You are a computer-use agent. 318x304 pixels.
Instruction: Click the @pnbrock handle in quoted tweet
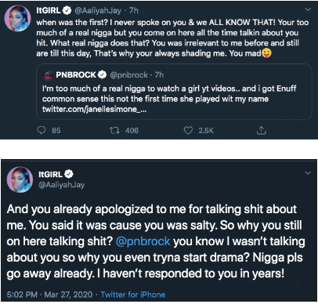(128, 75)
